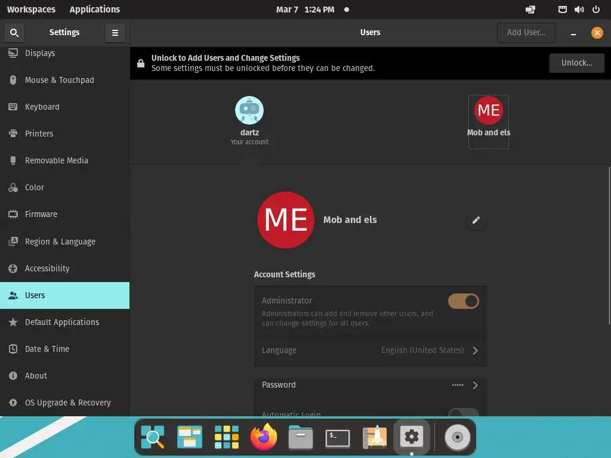Select Users in the settings sidebar
Viewport: 611px width, 458px height.
click(x=64, y=295)
